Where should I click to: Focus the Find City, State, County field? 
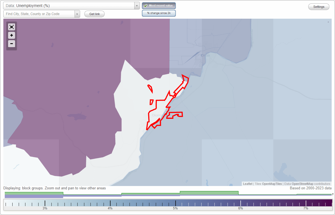click(39, 14)
